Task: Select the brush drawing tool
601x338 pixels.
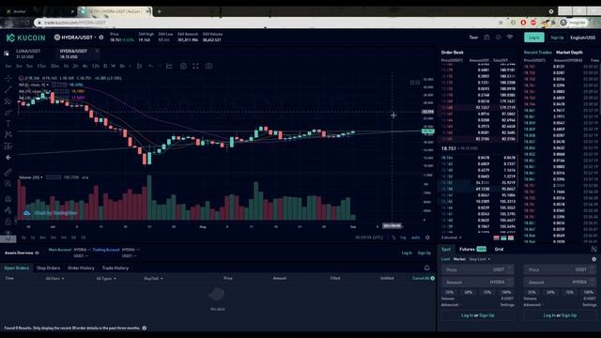Action: point(8,113)
